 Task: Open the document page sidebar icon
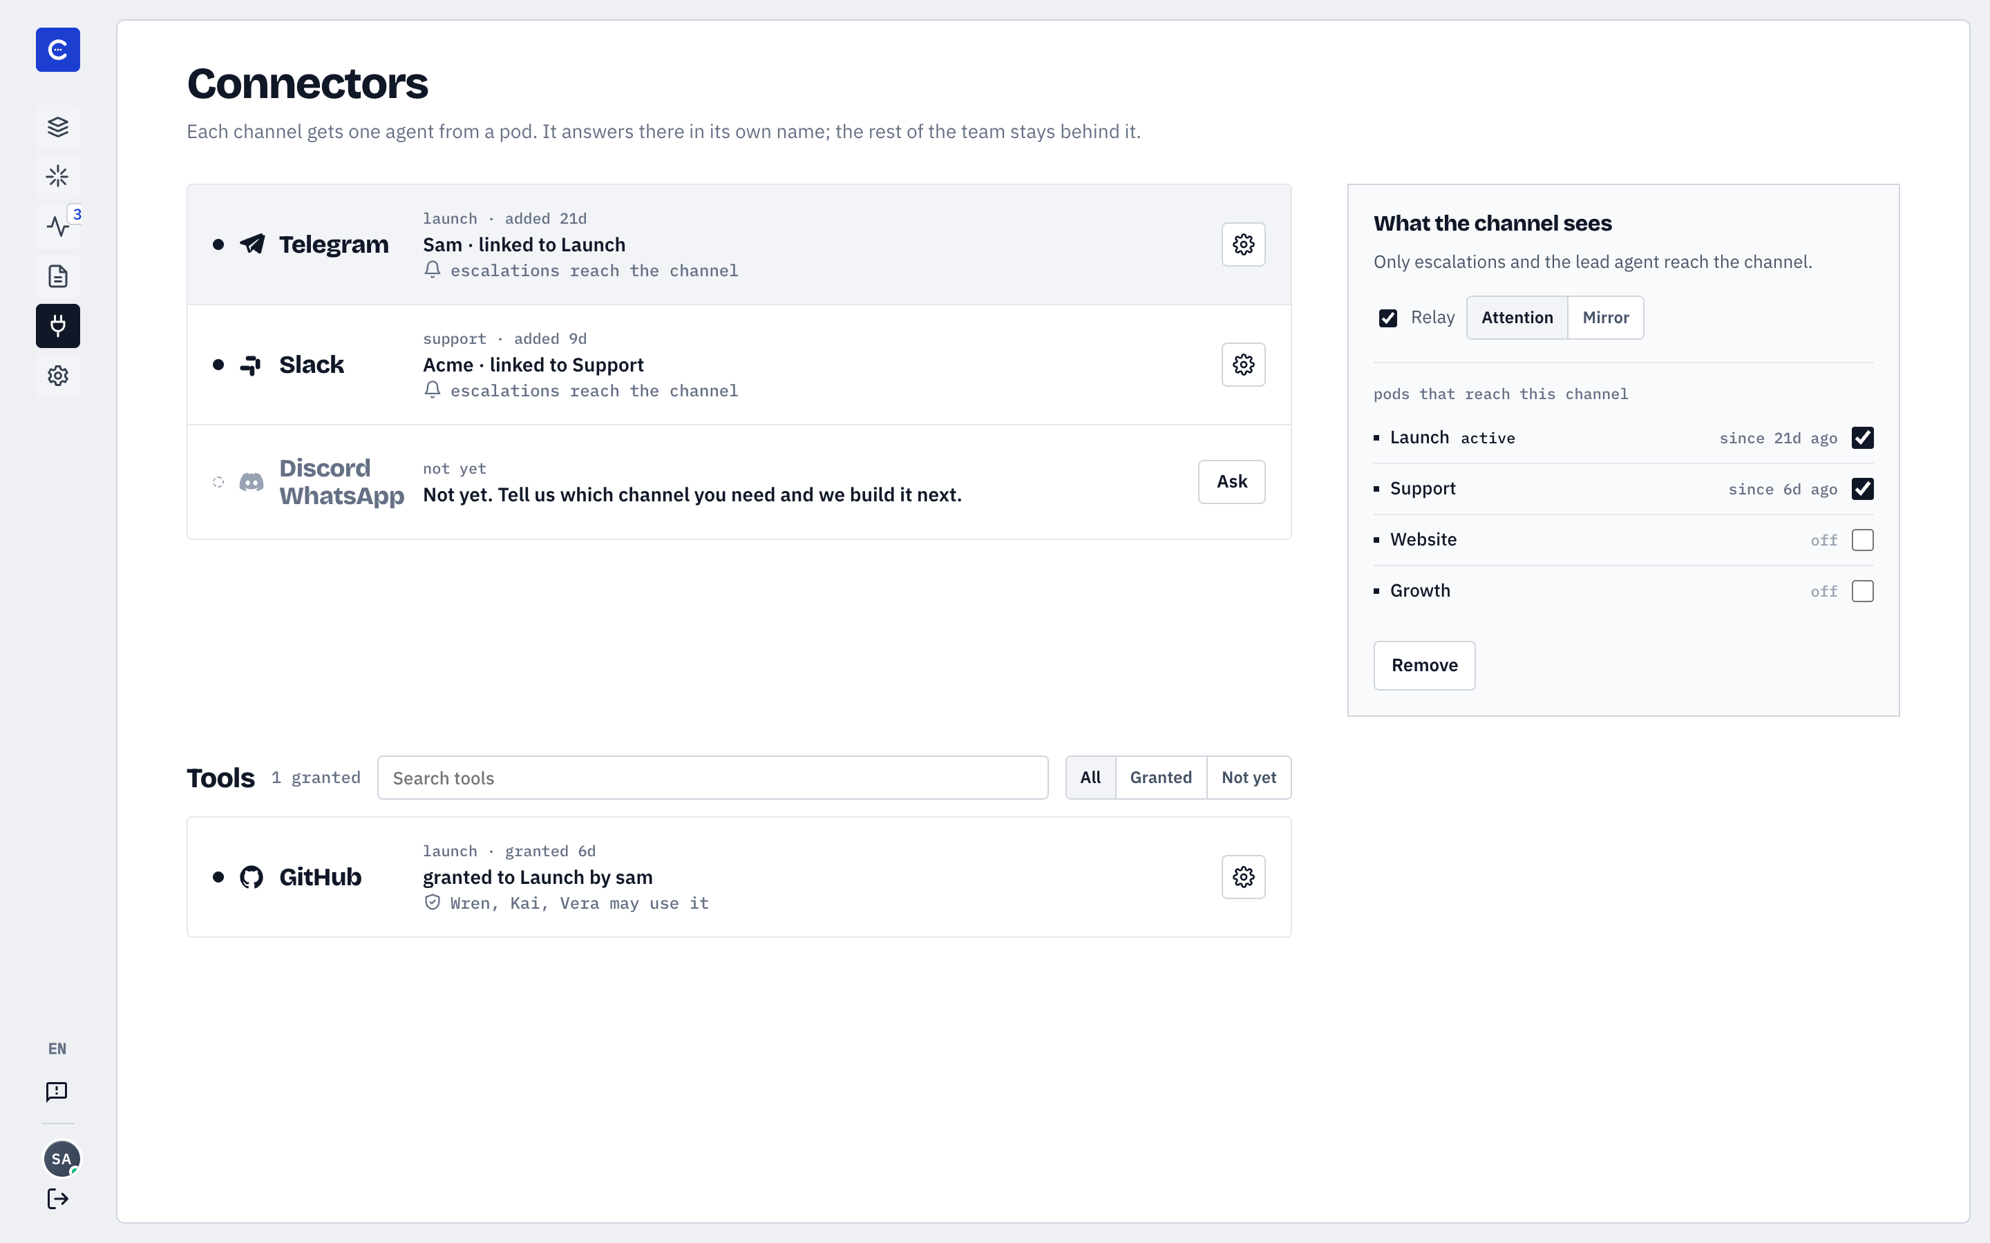tap(57, 276)
